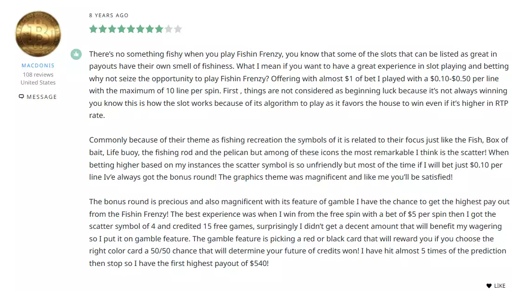Click the United States location label
Image resolution: width=512 pixels, height=291 pixels.
(x=38, y=83)
